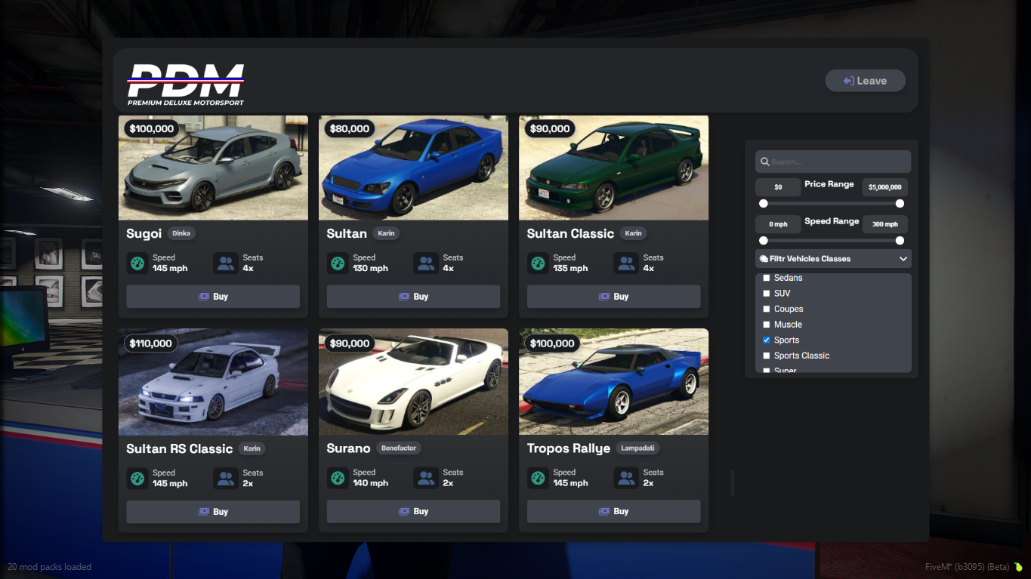The image size is (1031, 579).
Task: Click the Dinka brand tag on Sugoi
Action: tap(181, 233)
